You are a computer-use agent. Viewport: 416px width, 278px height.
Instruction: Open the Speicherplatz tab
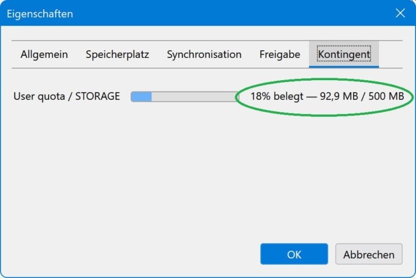pos(117,54)
